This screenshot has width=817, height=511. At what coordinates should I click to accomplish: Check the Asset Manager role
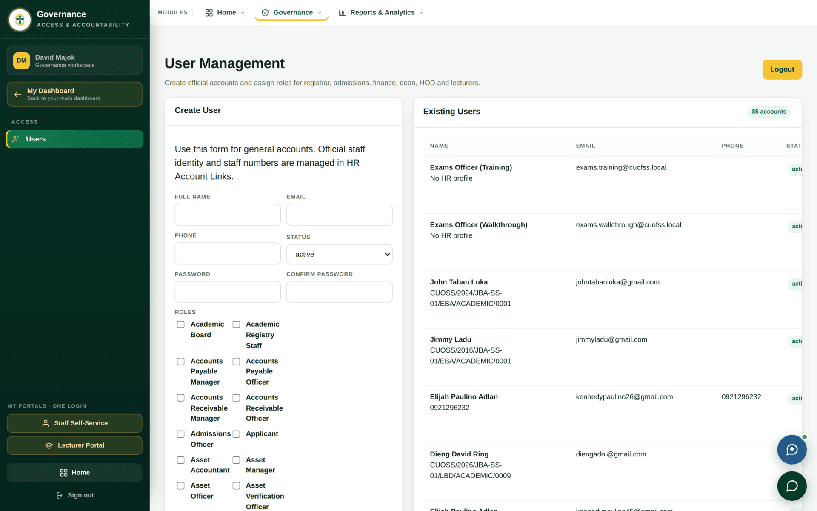236,460
